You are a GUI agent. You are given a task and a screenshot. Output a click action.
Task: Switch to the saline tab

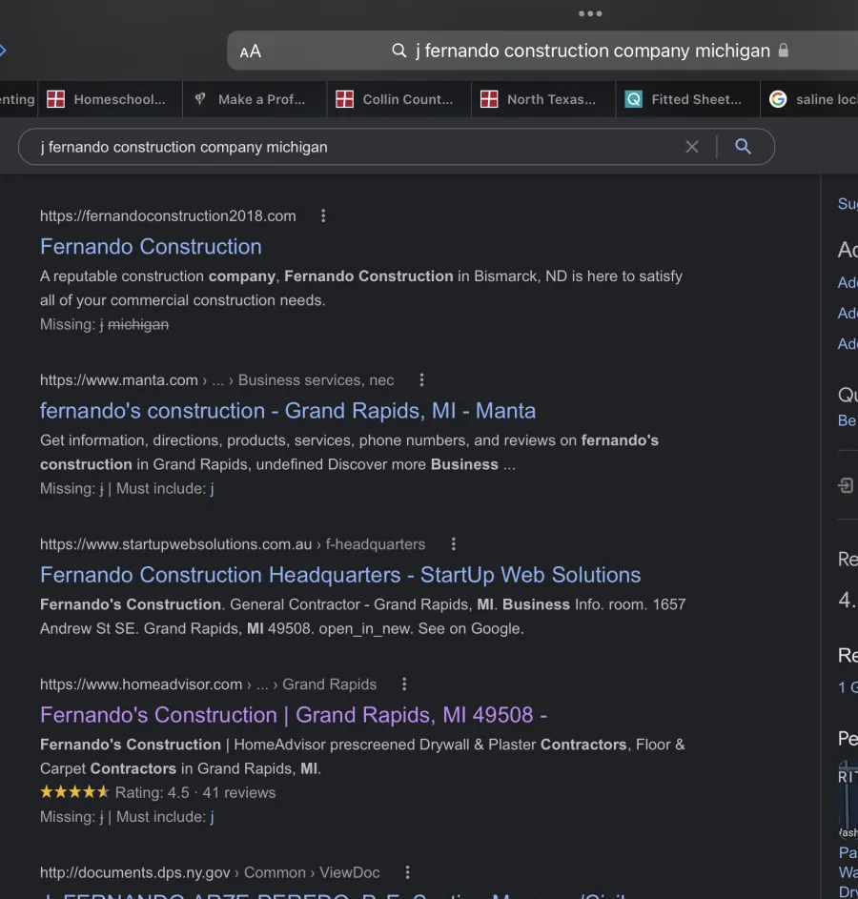point(809,99)
